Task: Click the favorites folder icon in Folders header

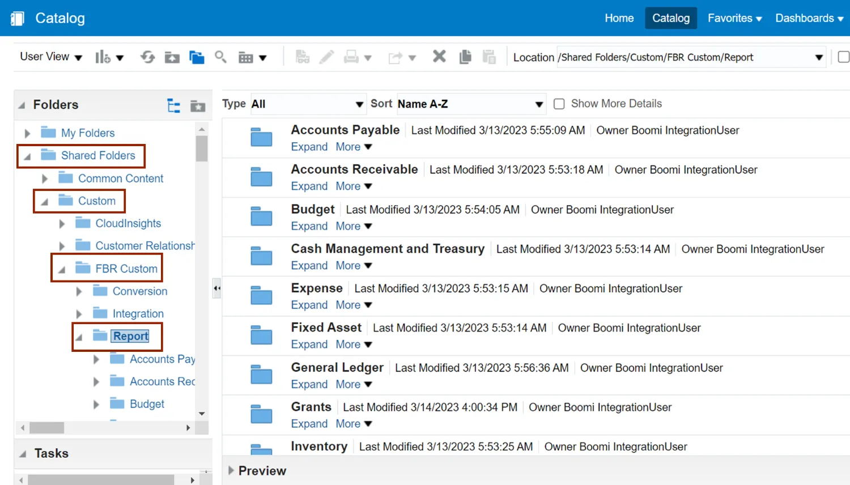Action: click(x=198, y=105)
